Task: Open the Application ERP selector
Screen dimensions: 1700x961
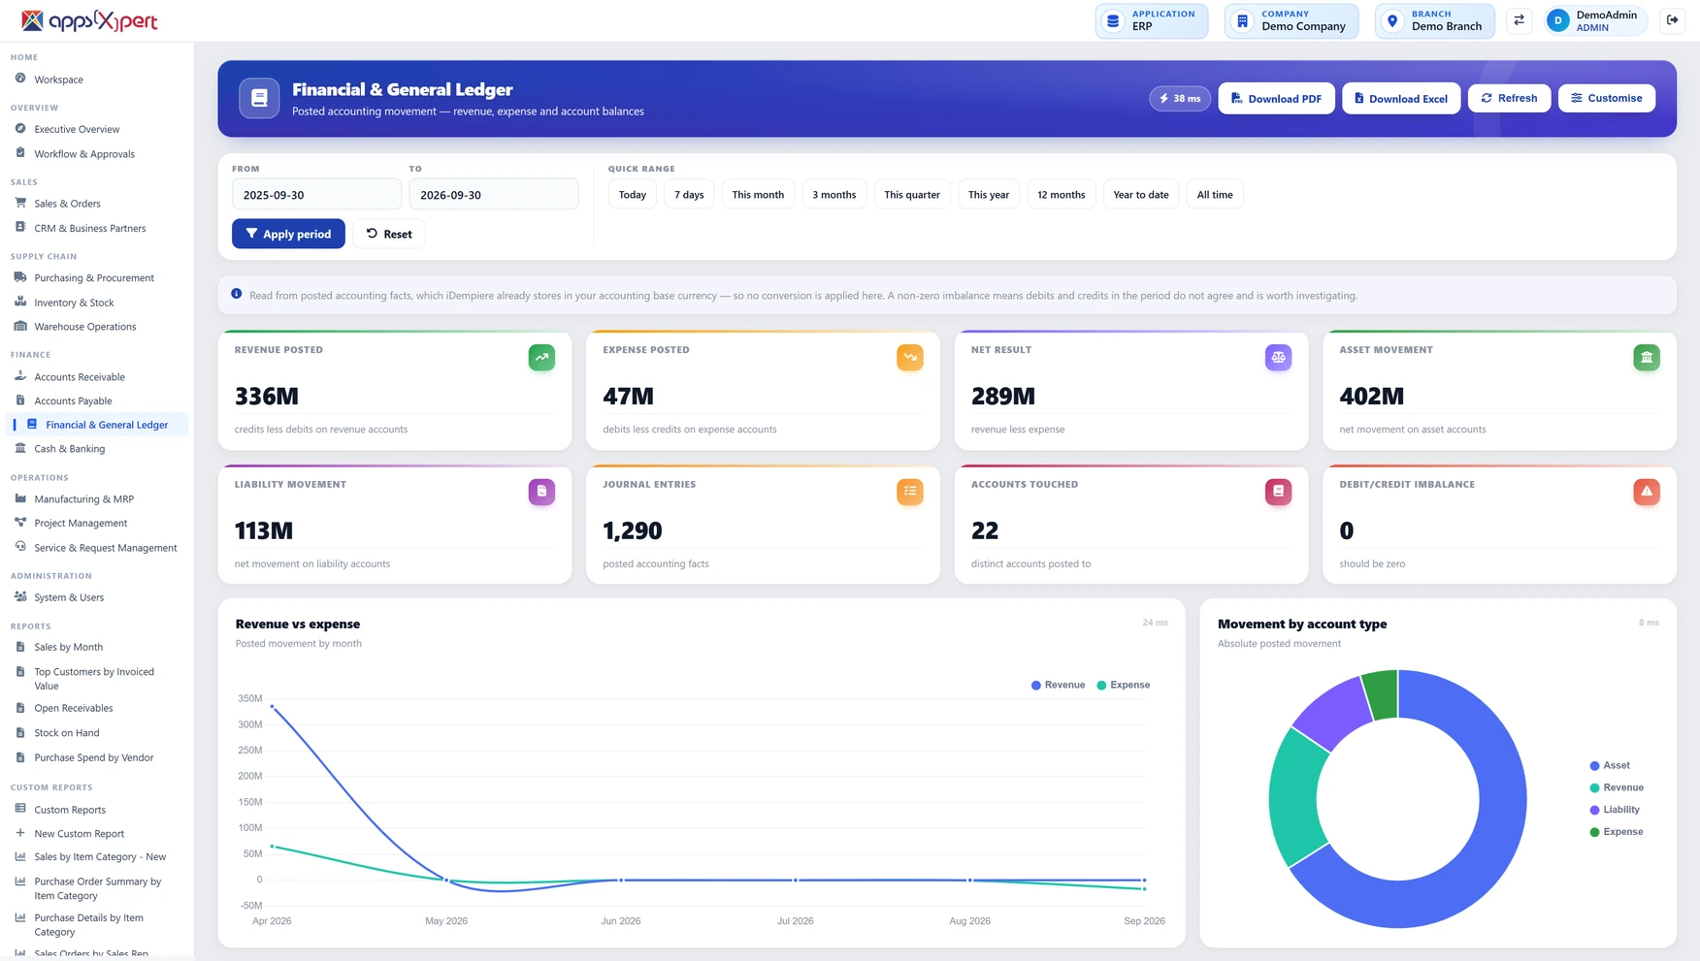Action: (x=1152, y=20)
